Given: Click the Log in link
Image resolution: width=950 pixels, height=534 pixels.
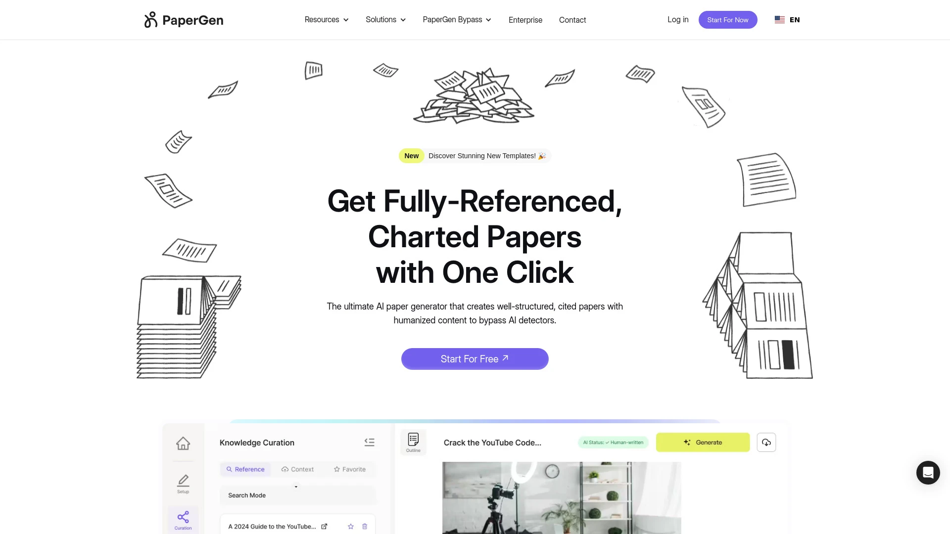Looking at the screenshot, I should (678, 20).
